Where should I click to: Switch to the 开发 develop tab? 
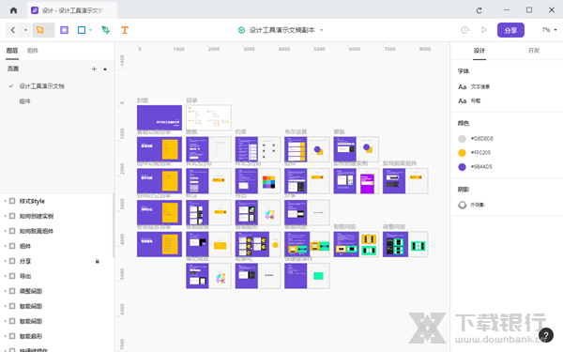pos(534,51)
